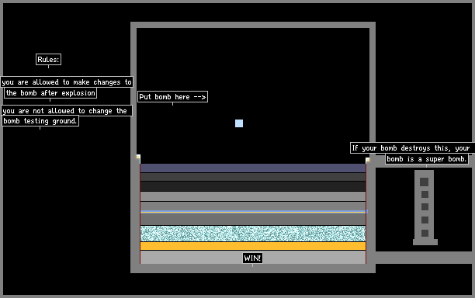The image size is (475, 298).
Task: Click the small yellow block at right wall
Action: tap(367, 160)
